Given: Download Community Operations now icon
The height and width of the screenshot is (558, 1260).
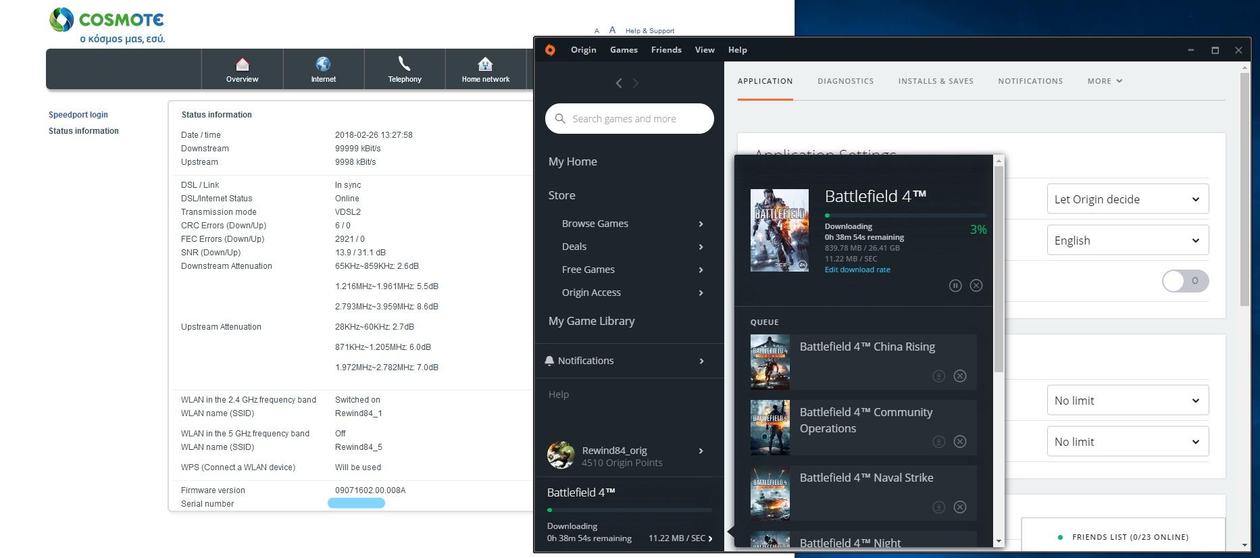Looking at the screenshot, I should pyautogui.click(x=938, y=442).
